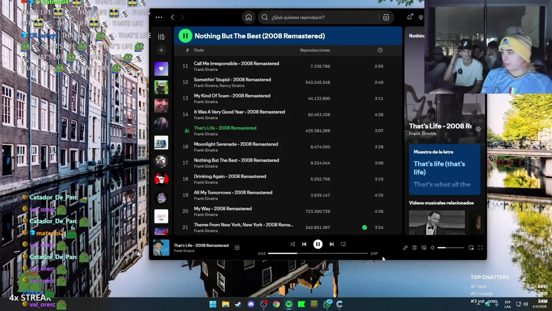
Task: Open WhatsApp from taskbar
Action: pyautogui.click(x=327, y=304)
